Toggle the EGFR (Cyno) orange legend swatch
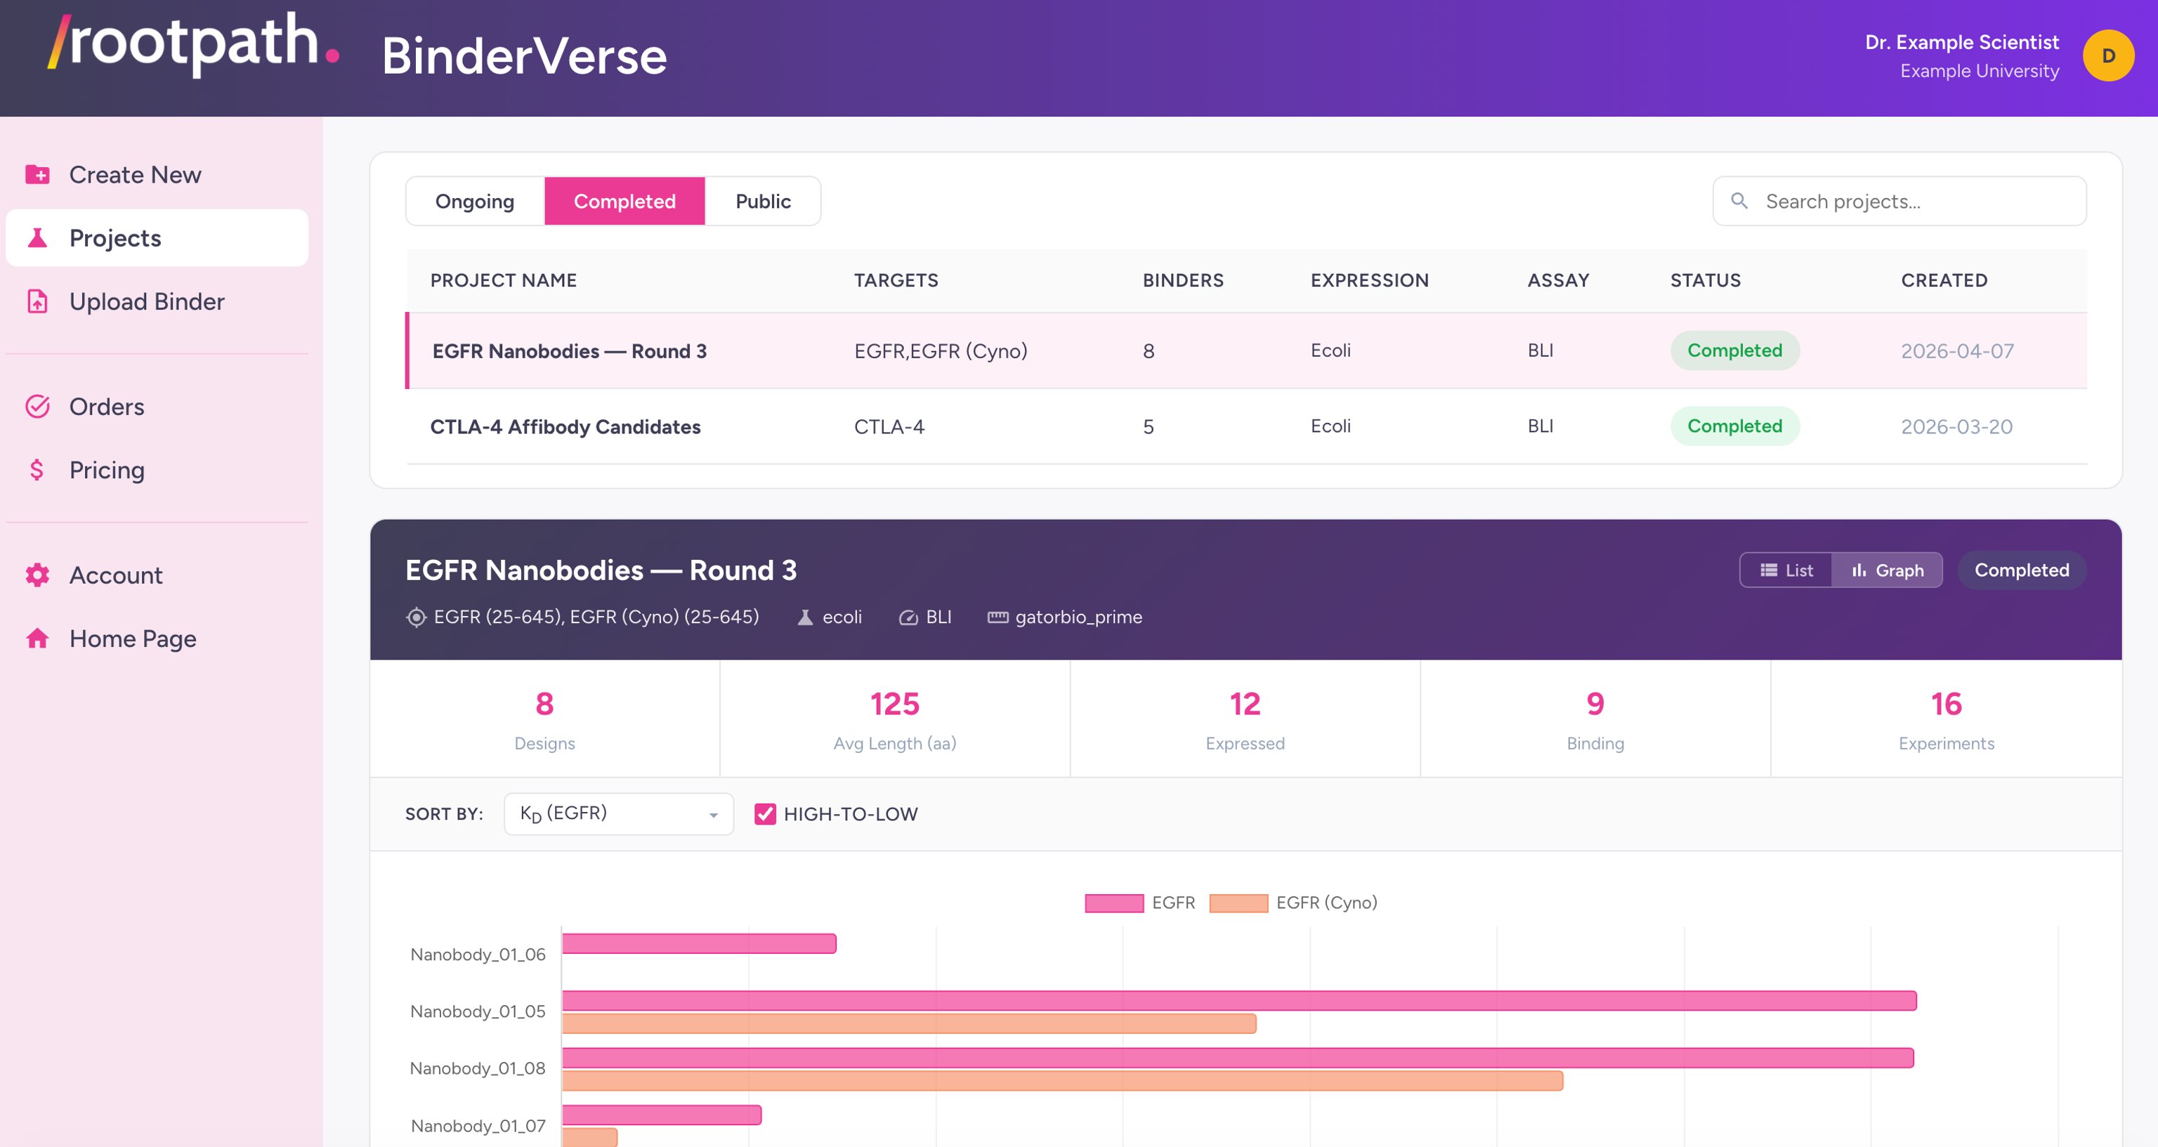Viewport: 2158px width, 1147px height. coord(1238,903)
